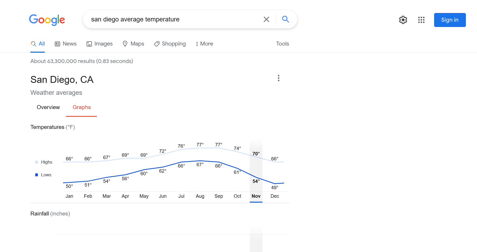
Task: Click the Google logo
Action: pos(47,20)
